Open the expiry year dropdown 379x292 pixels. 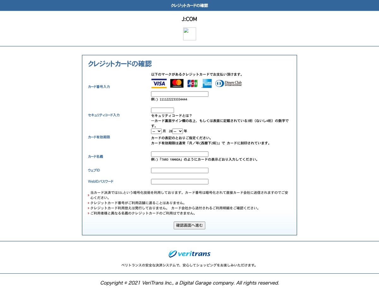pos(177,131)
